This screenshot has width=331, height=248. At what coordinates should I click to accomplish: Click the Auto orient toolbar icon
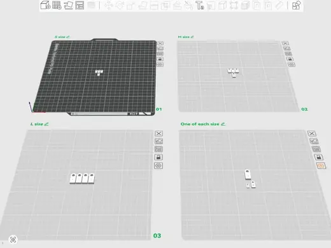[x=68, y=5]
